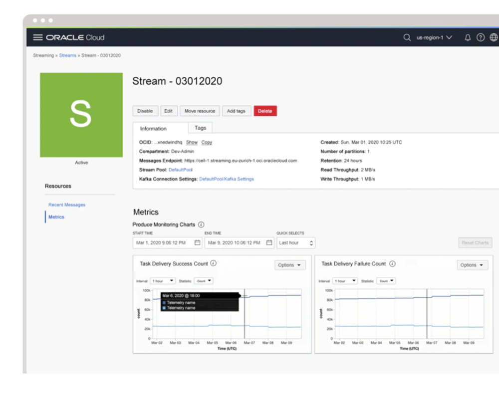Click info icon next to Task Delivery Success Count
Screen dimensions: 499x420
click(x=214, y=263)
